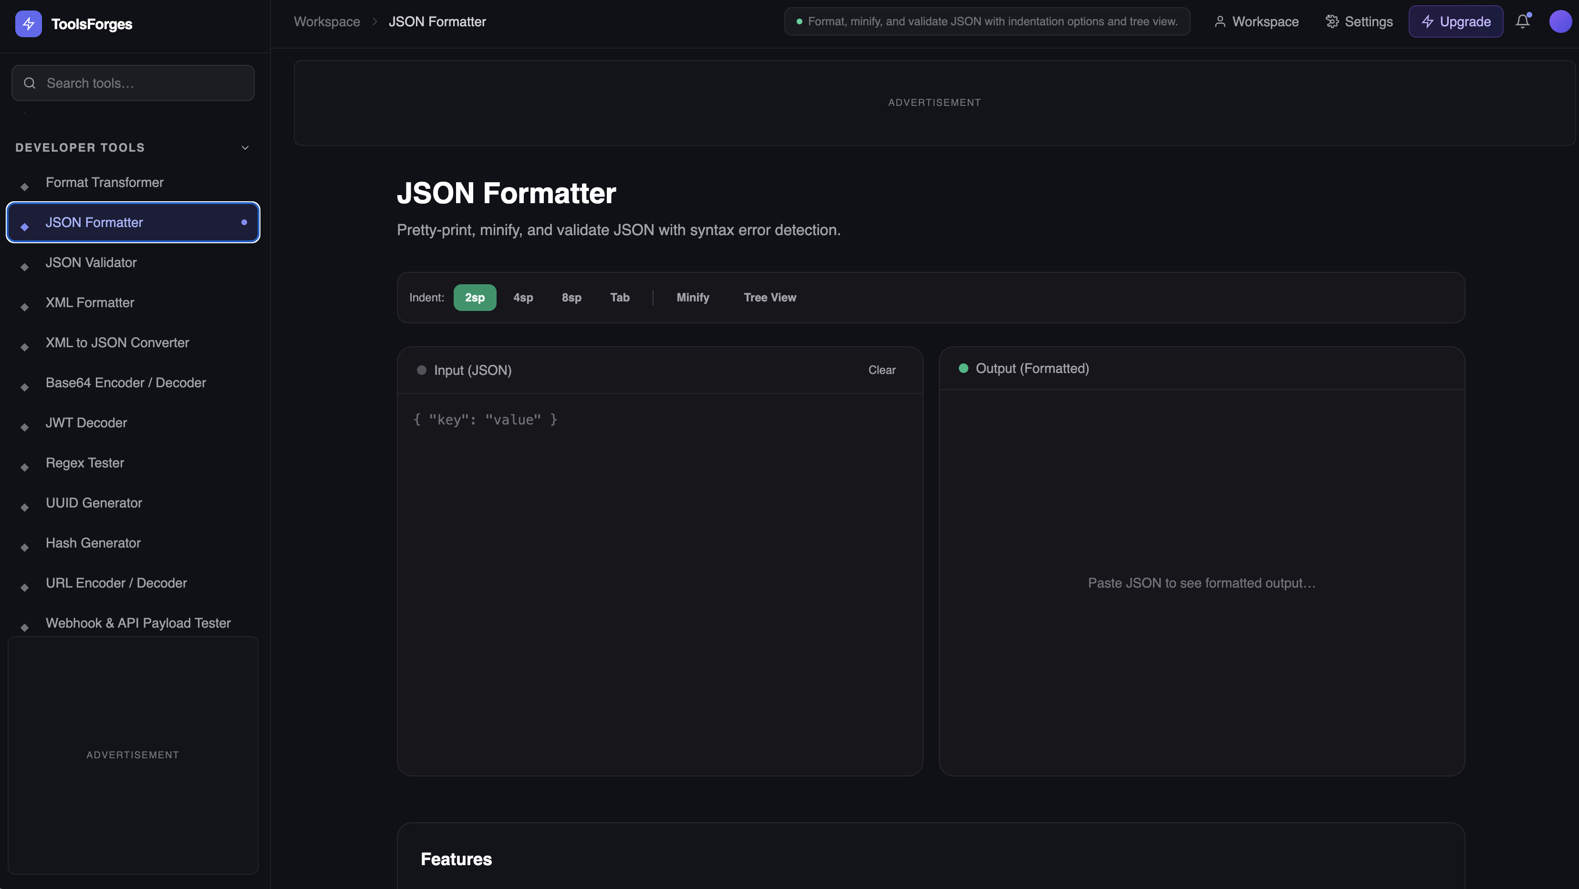This screenshot has height=889, width=1579.
Task: Open the notifications bell
Action: tap(1523, 21)
